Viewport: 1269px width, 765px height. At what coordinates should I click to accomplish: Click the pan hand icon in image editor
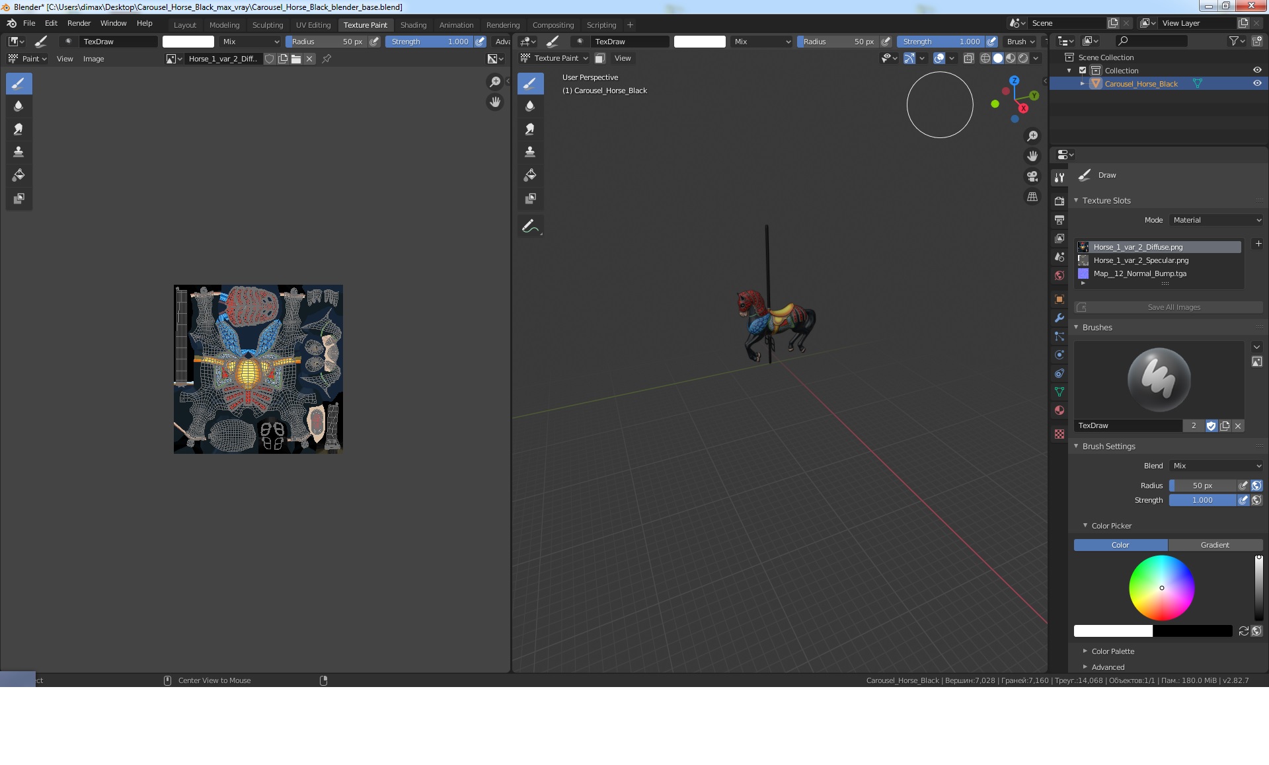[x=494, y=102]
